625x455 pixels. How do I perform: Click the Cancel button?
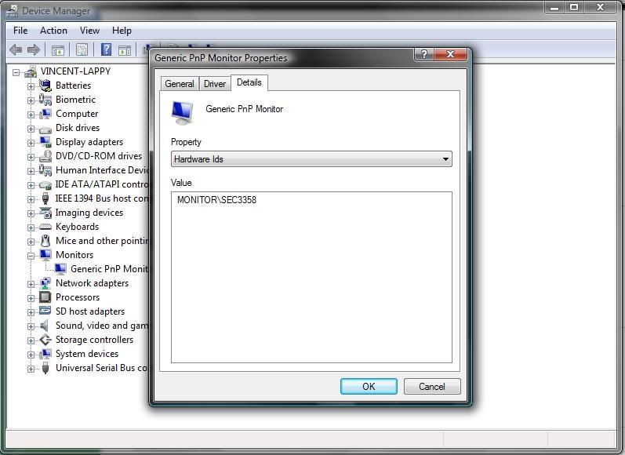tap(432, 387)
